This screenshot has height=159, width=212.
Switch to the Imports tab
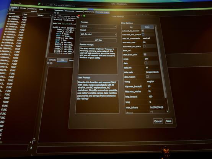point(14,7)
